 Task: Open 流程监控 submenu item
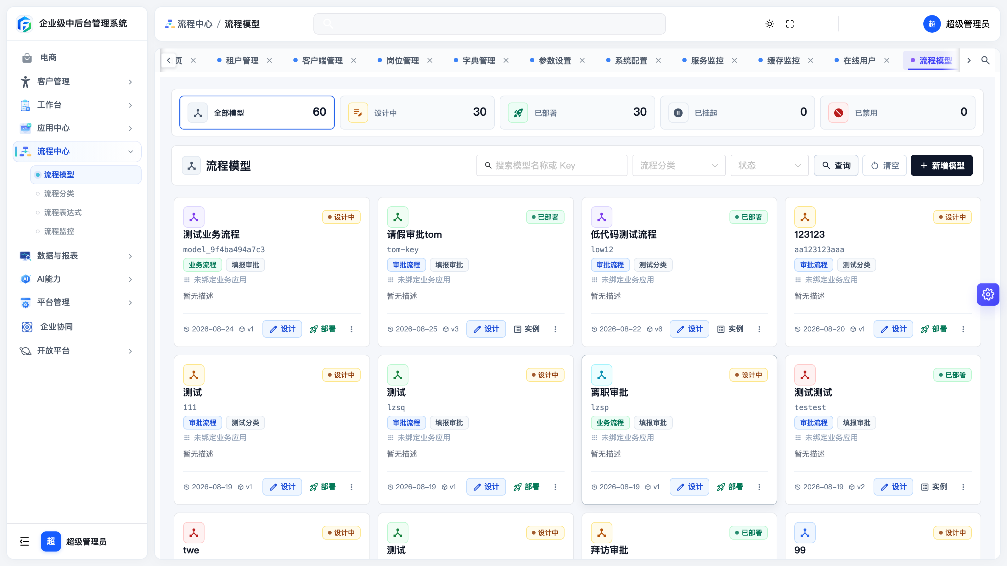coord(86,231)
